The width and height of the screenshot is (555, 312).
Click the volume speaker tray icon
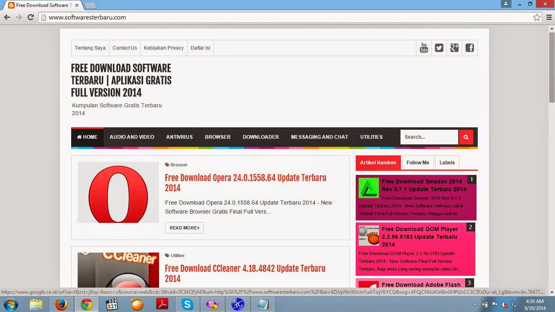click(505, 304)
